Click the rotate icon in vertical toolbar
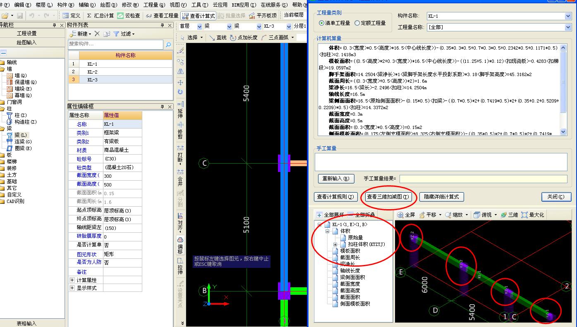577x327 pixels. pyautogui.click(x=180, y=92)
